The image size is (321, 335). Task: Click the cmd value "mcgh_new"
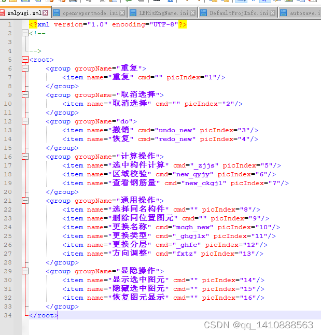[x=193, y=227]
